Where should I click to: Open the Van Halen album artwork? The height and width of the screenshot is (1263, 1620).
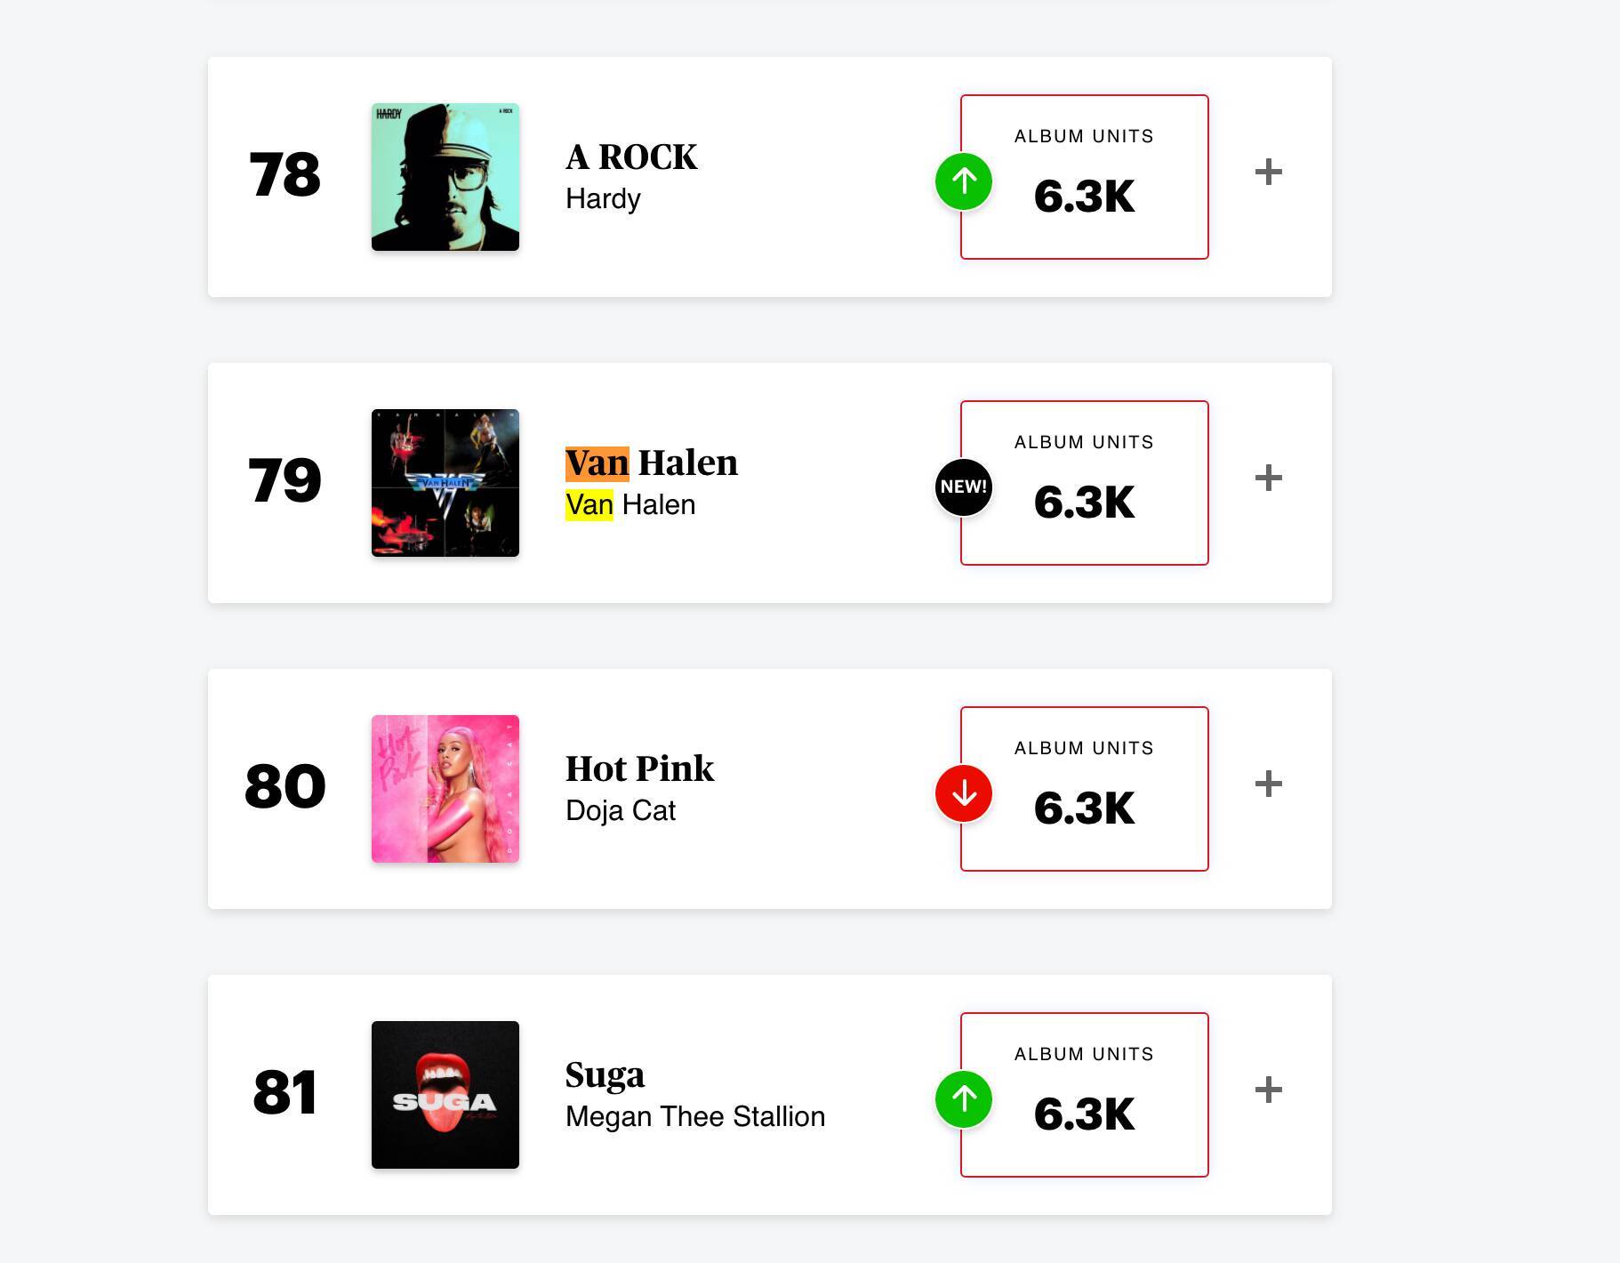click(445, 483)
